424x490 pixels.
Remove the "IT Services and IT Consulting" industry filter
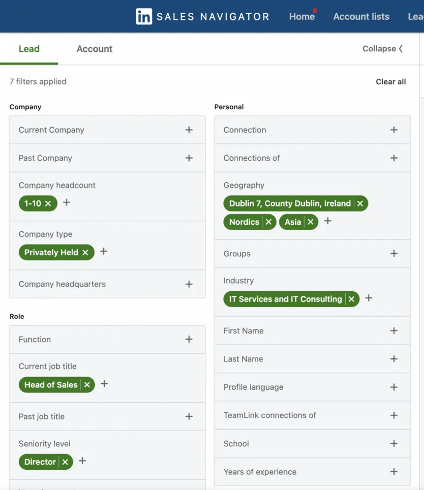(351, 299)
